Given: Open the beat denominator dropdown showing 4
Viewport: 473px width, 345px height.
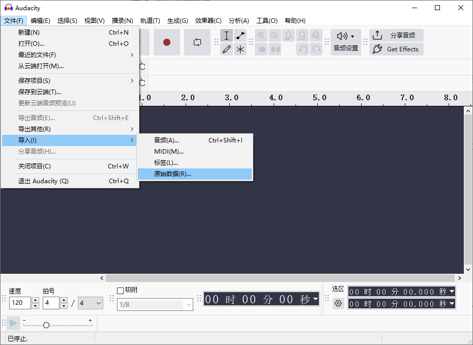Looking at the screenshot, I should pos(90,303).
